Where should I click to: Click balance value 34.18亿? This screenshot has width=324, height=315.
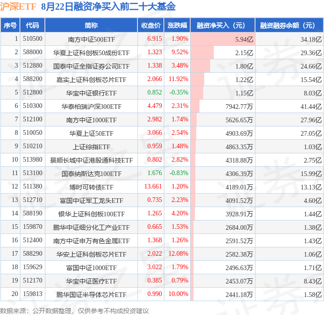click(311, 39)
